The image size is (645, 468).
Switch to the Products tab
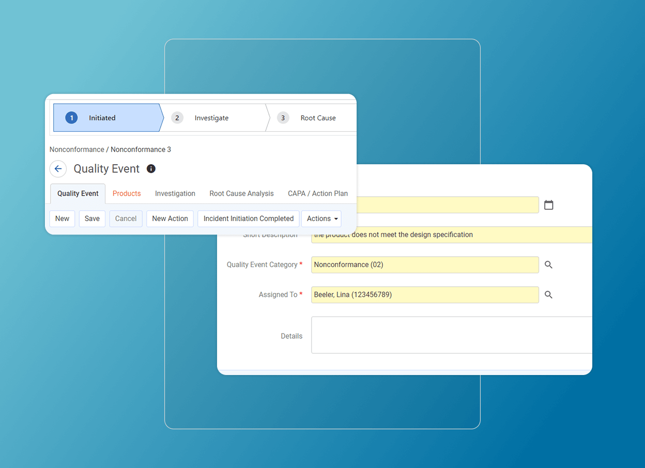(x=126, y=193)
